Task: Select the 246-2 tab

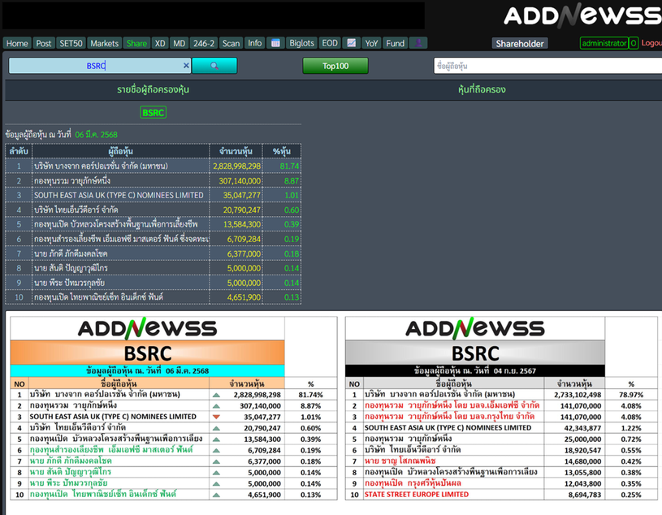Action: [x=204, y=43]
